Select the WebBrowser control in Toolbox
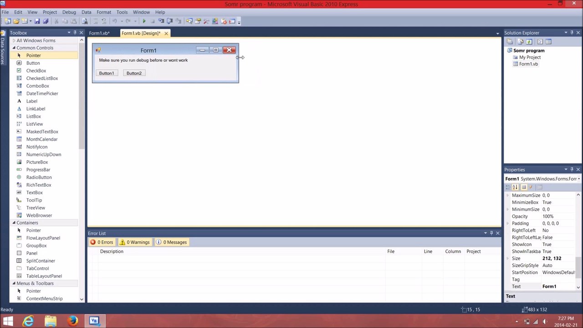Viewport: 583px width, 328px height. coord(39,215)
